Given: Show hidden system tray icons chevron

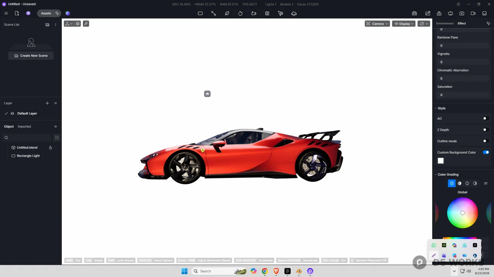Looking at the screenshot, I should click(x=454, y=271).
